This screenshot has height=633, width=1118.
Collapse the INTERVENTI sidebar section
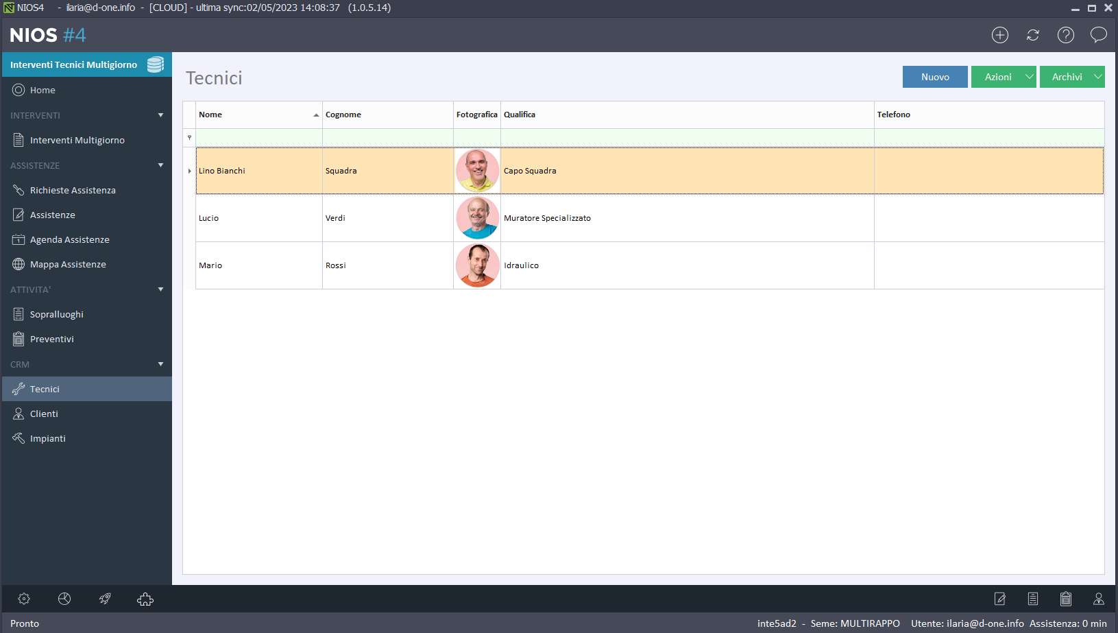[160, 115]
